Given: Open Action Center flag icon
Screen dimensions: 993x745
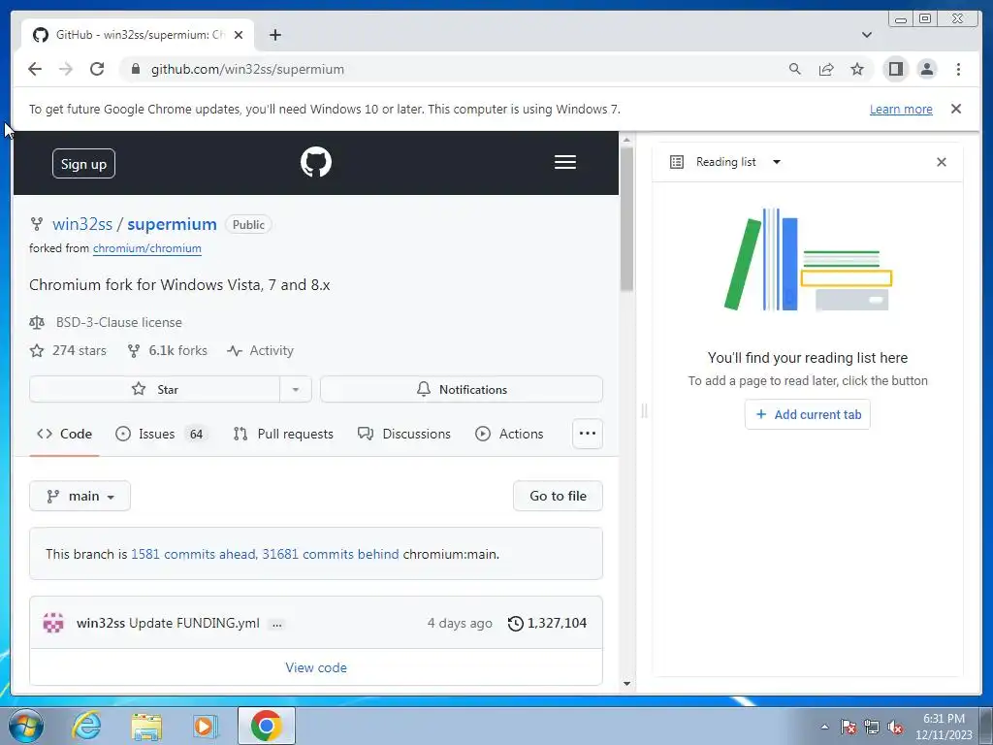Looking at the screenshot, I should coord(849,727).
